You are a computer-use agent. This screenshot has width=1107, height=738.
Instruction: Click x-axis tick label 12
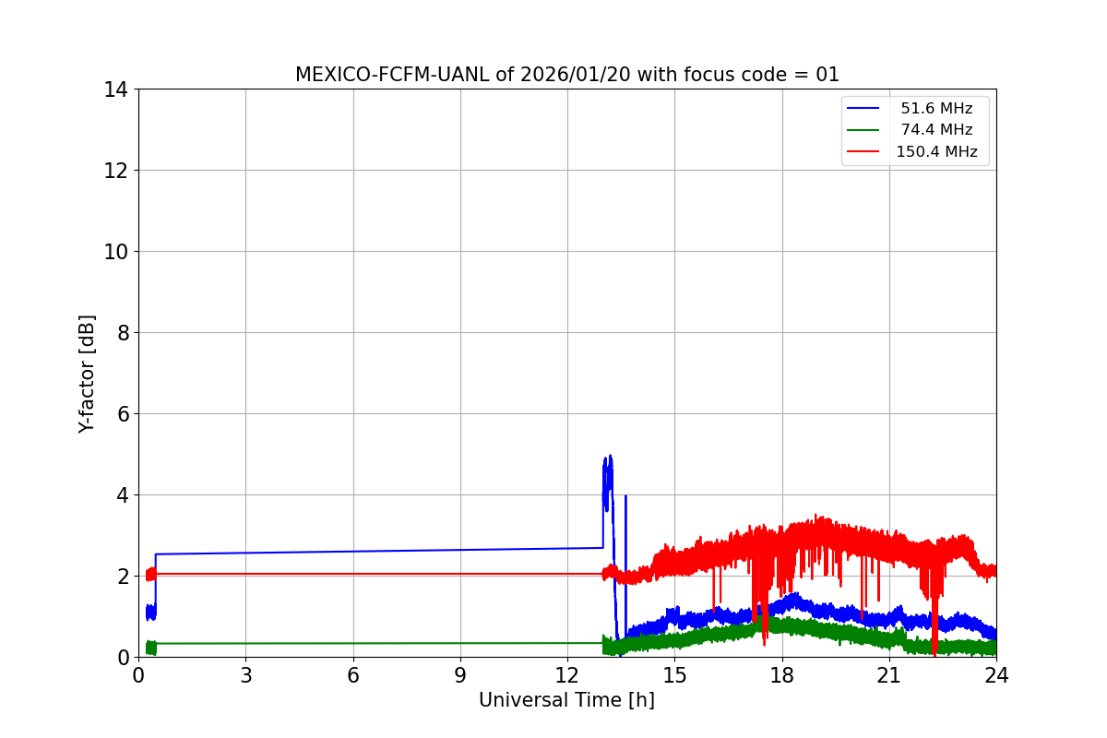point(567,675)
